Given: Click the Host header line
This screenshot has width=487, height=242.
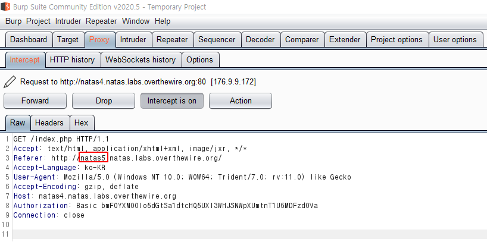Looking at the screenshot, I should tap(95, 196).
